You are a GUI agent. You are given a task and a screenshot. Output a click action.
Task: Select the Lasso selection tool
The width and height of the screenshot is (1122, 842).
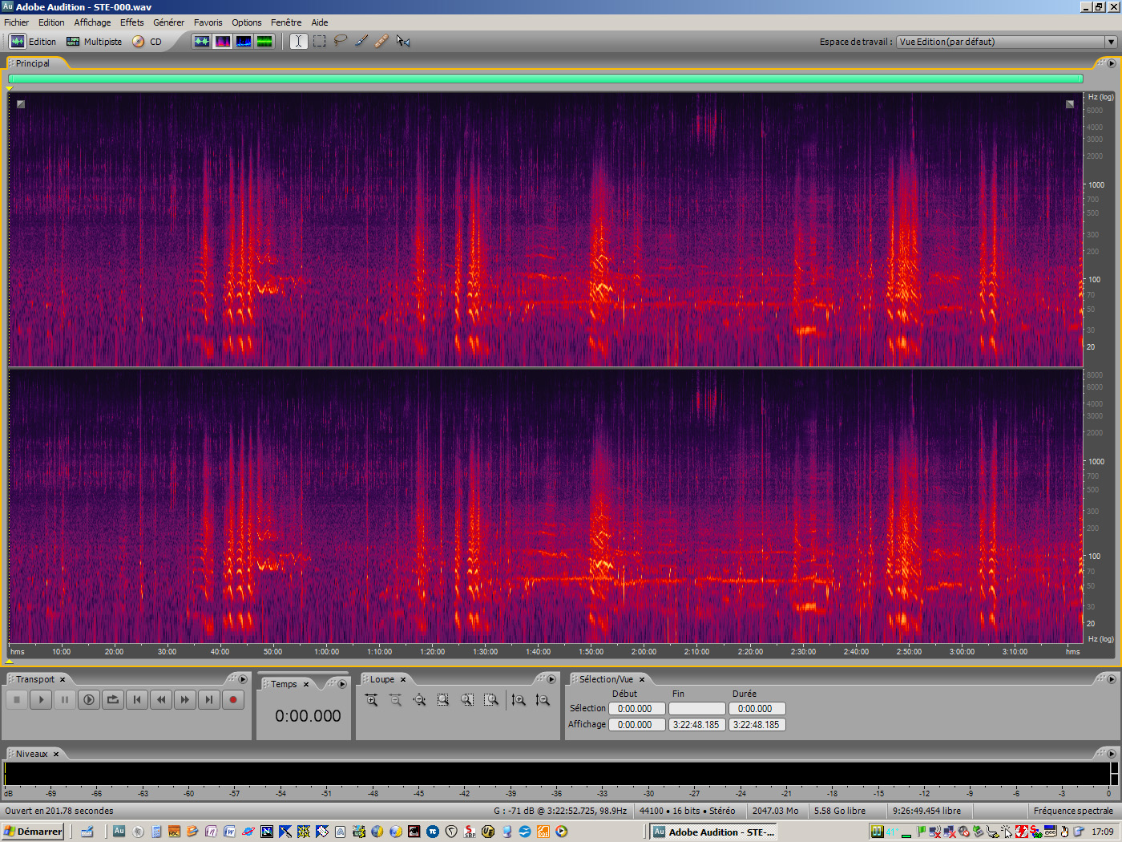click(x=341, y=41)
